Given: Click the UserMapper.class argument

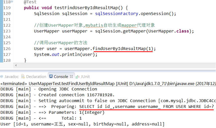Looking at the screenshot, I should click(168, 31).
